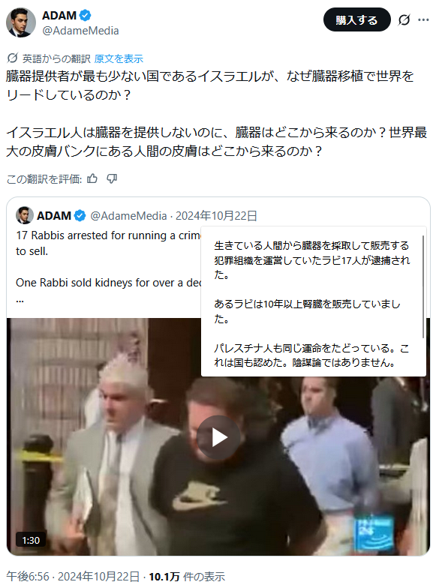Click the small avatar in the quoted tweet
The height and width of the screenshot is (588, 439).
coord(24,215)
